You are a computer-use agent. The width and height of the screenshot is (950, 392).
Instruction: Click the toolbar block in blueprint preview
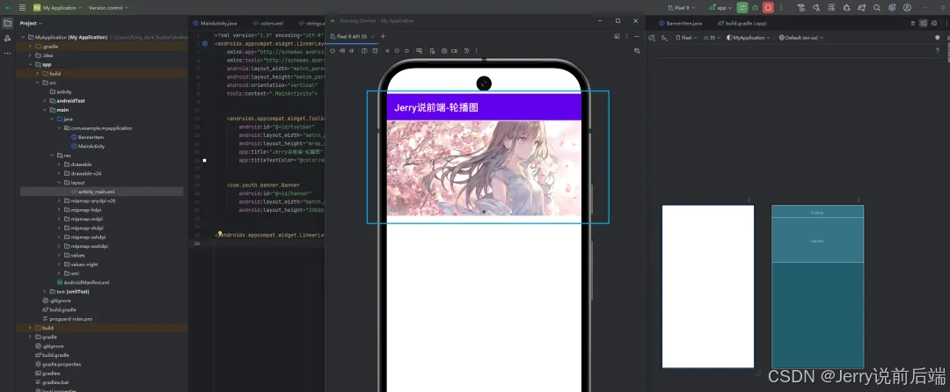coord(818,213)
